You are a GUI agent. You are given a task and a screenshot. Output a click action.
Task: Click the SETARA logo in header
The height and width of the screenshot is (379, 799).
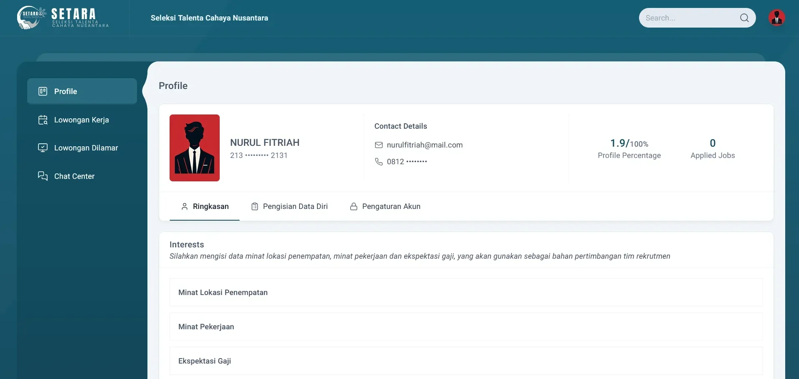point(63,18)
